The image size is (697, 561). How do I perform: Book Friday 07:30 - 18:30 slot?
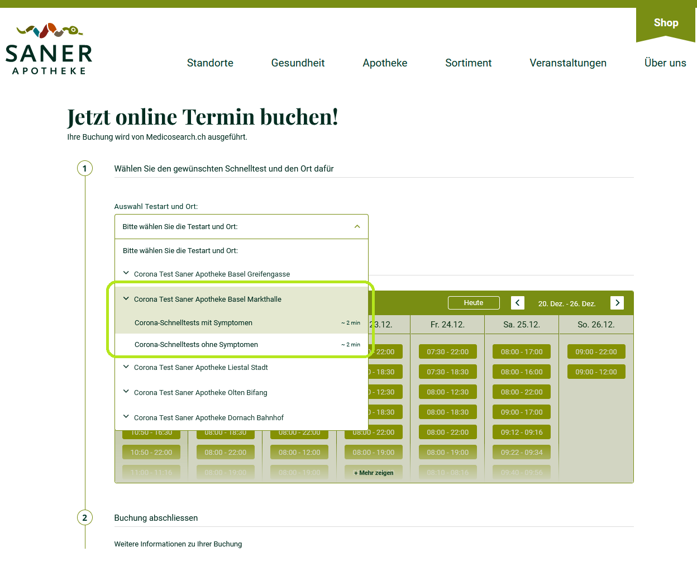tap(448, 372)
